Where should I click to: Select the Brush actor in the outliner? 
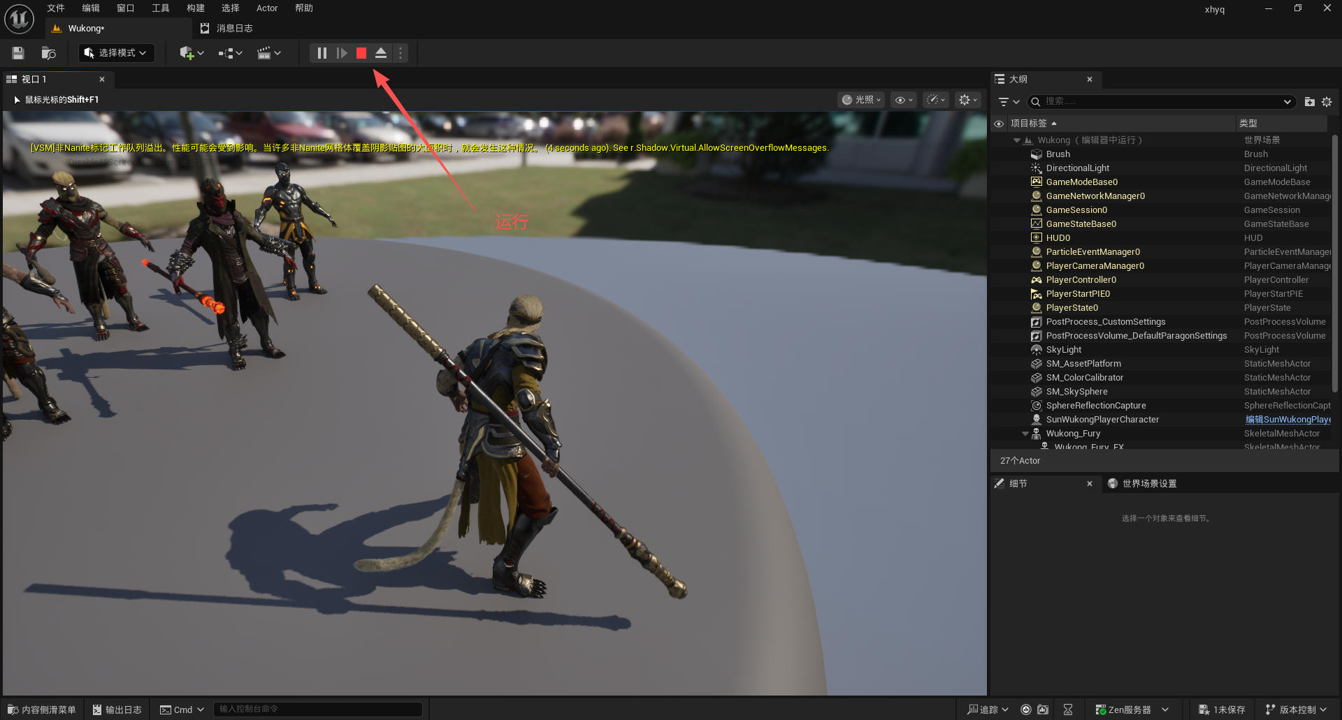[x=1162, y=154]
